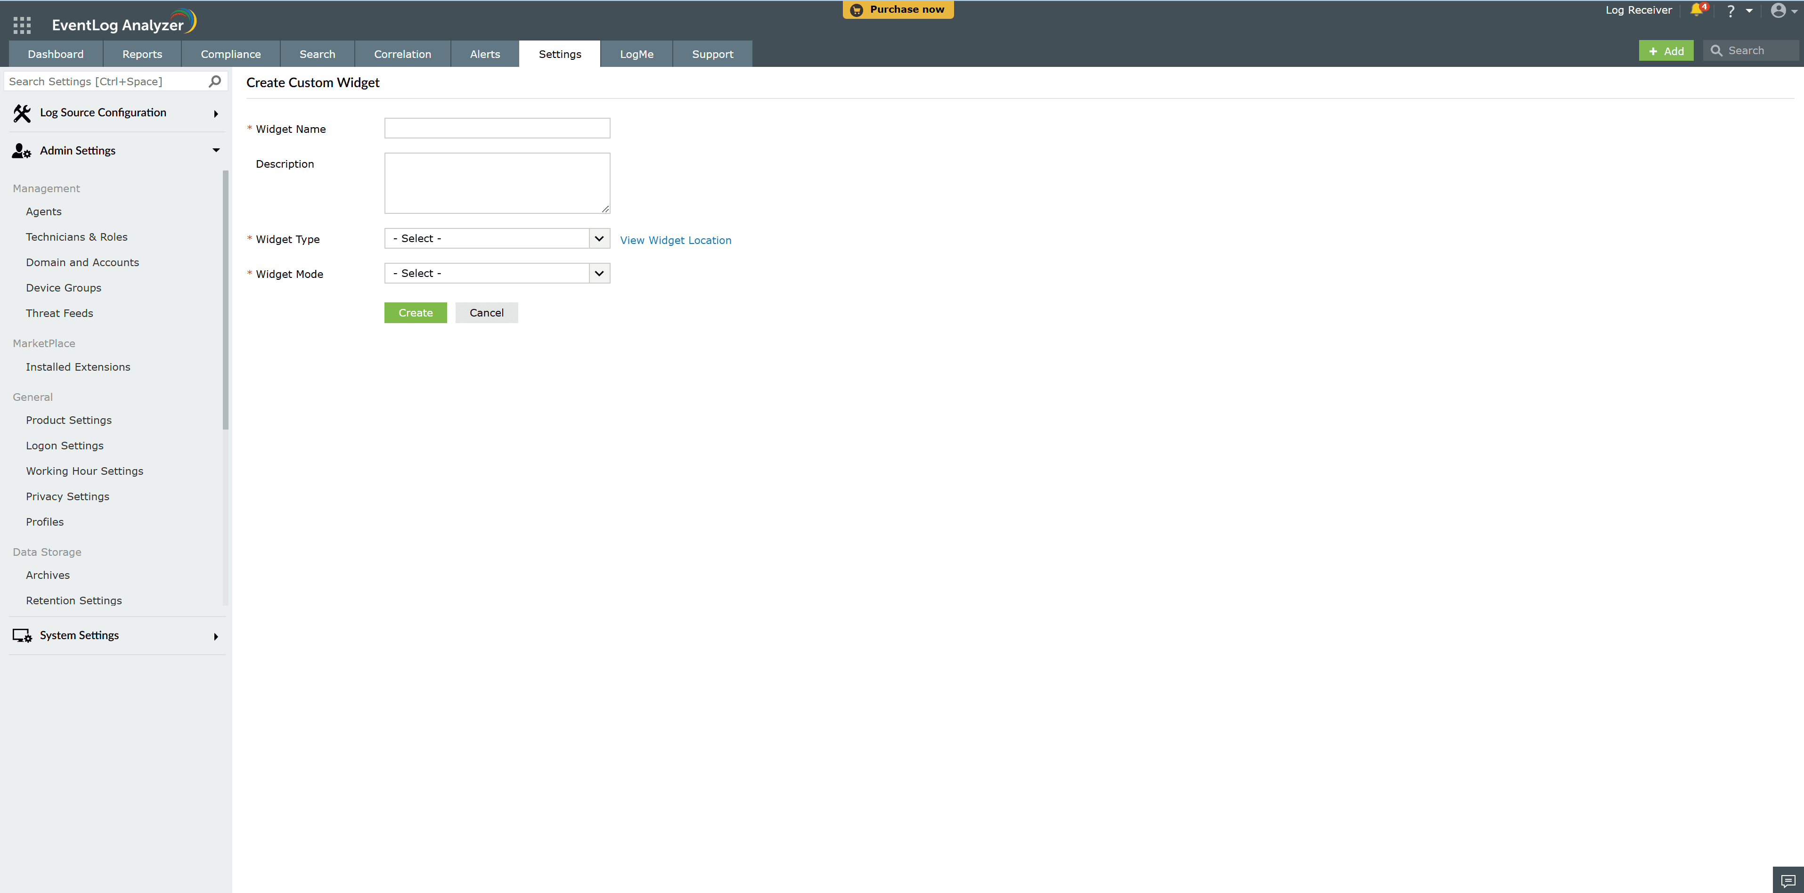The image size is (1804, 893).
Task: Switch to the Correlation tab
Action: click(x=402, y=54)
